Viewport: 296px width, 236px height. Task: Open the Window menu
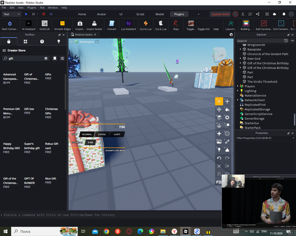pyautogui.click(x=53, y=8)
